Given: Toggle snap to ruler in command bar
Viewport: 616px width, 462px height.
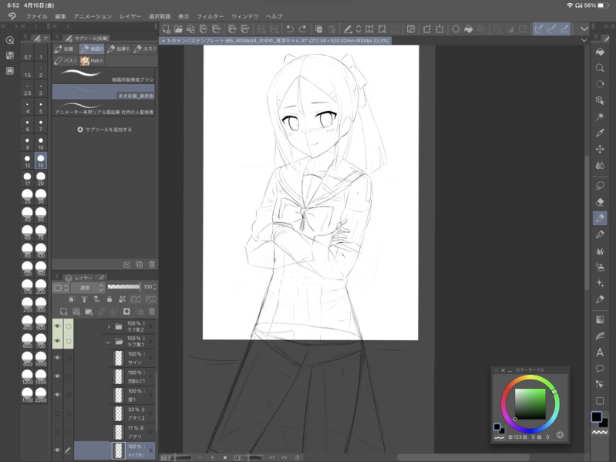Looking at the screenshot, I should pyautogui.click(x=539, y=29).
